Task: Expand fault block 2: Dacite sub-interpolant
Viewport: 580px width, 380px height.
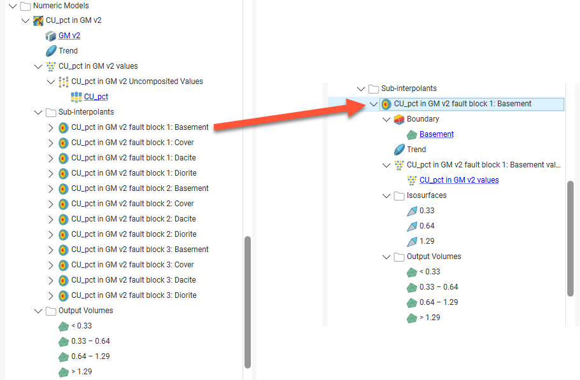Action: (x=51, y=219)
